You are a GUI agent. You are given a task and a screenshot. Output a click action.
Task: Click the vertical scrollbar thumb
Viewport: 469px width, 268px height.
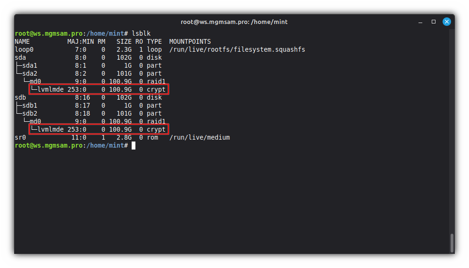[x=452, y=243]
